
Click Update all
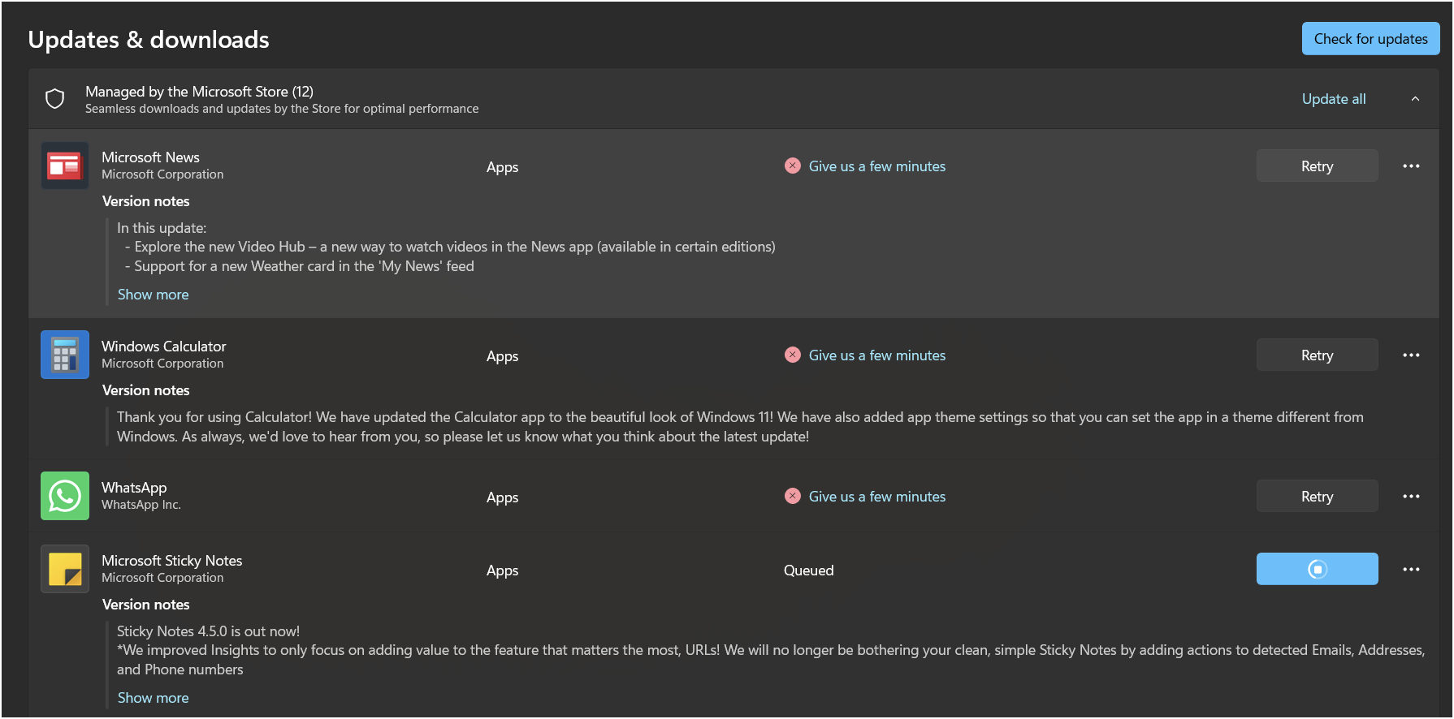click(1334, 99)
